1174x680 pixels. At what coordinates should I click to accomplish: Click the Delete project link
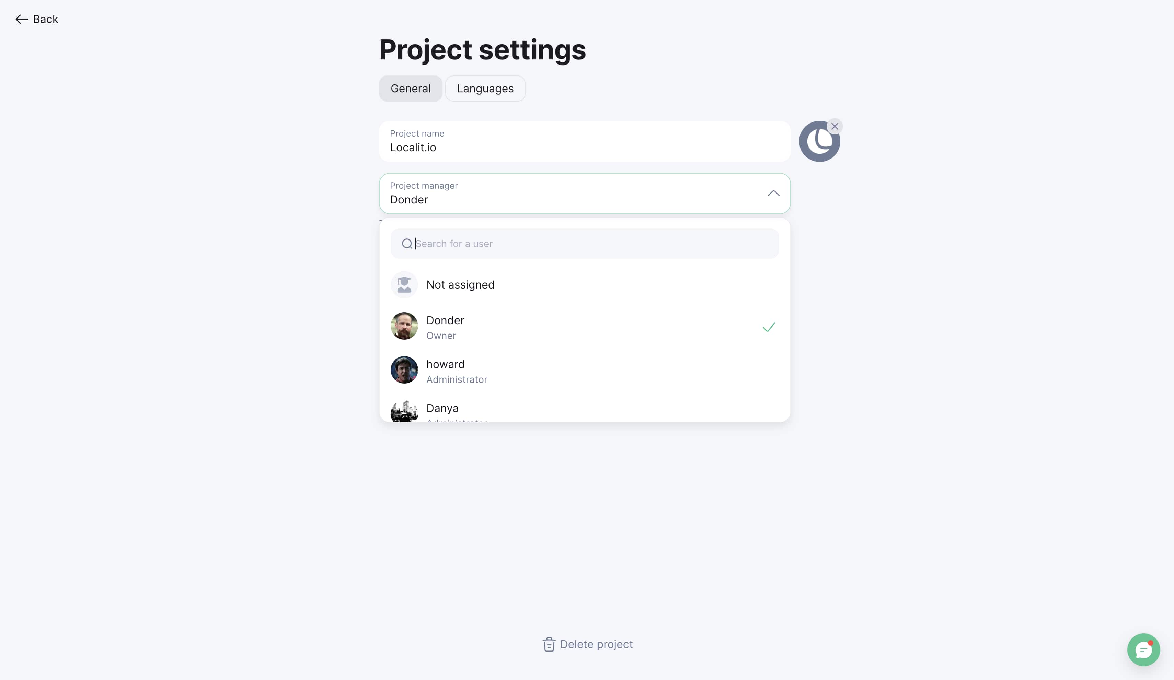click(587, 644)
